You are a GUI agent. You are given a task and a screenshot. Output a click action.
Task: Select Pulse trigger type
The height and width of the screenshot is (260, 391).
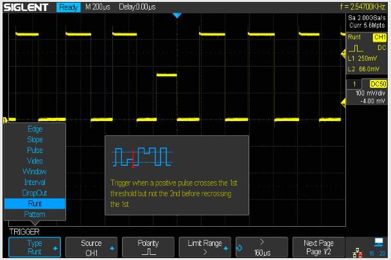click(x=35, y=150)
